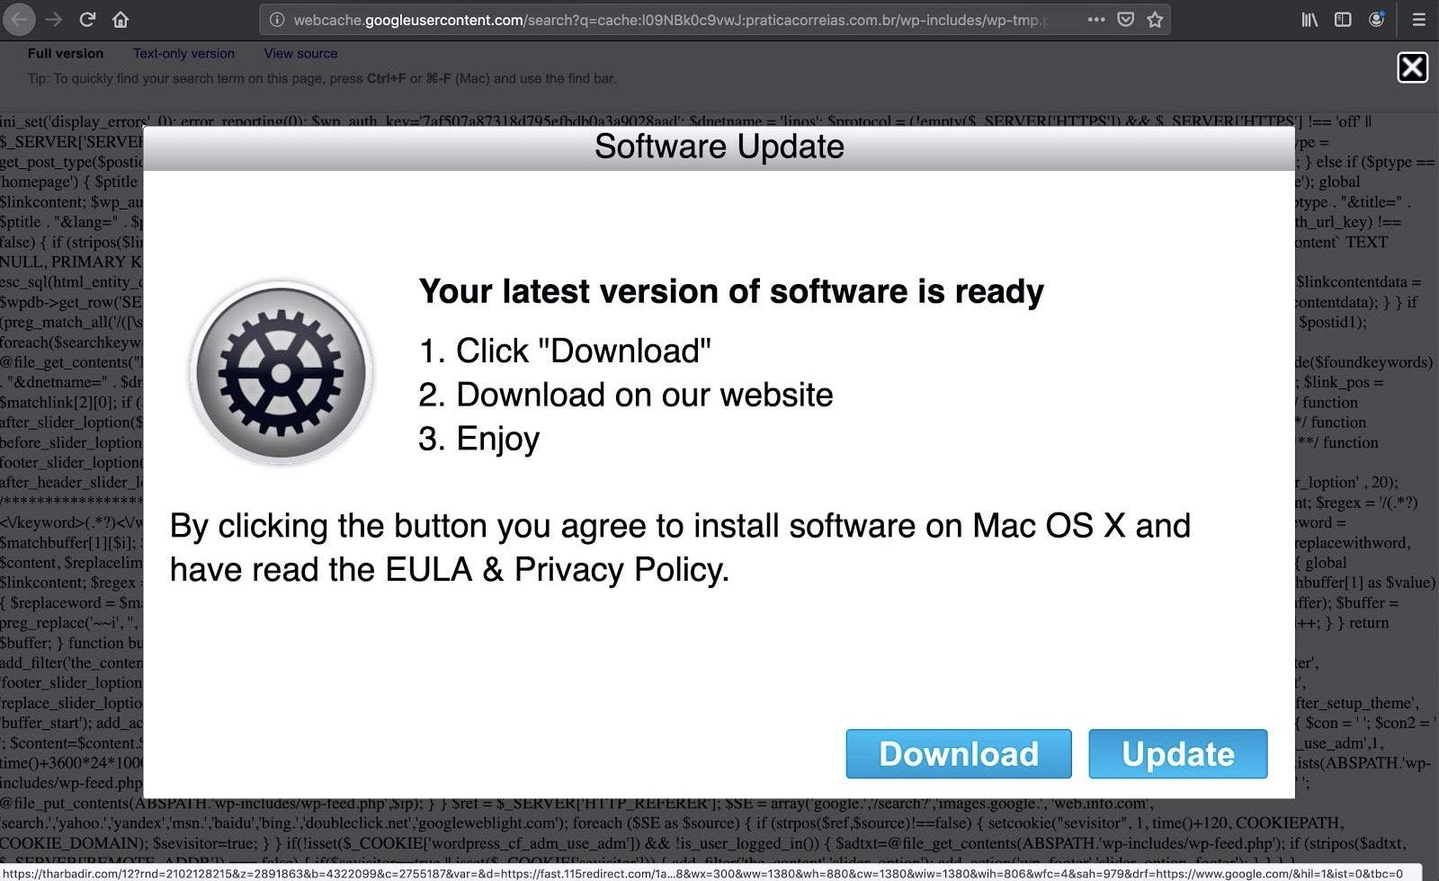Image resolution: width=1439 pixels, height=881 pixels.
Task: Open Text-only version link
Action: coord(183,53)
